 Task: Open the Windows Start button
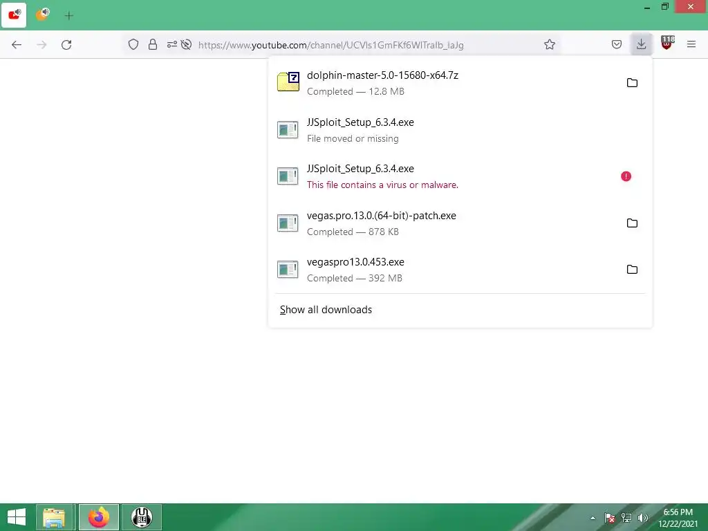(x=17, y=517)
